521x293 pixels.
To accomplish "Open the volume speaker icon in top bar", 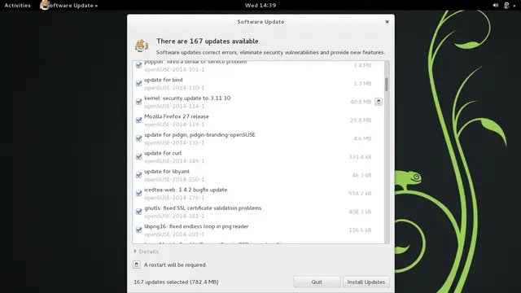I will coord(496,6).
